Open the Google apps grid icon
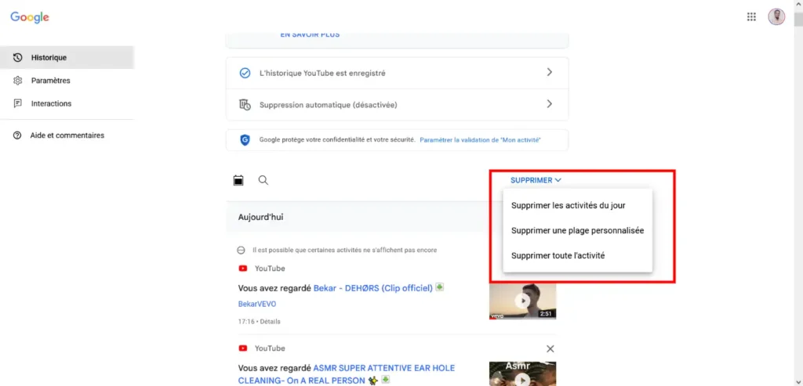This screenshot has height=386, width=803. 751,17
